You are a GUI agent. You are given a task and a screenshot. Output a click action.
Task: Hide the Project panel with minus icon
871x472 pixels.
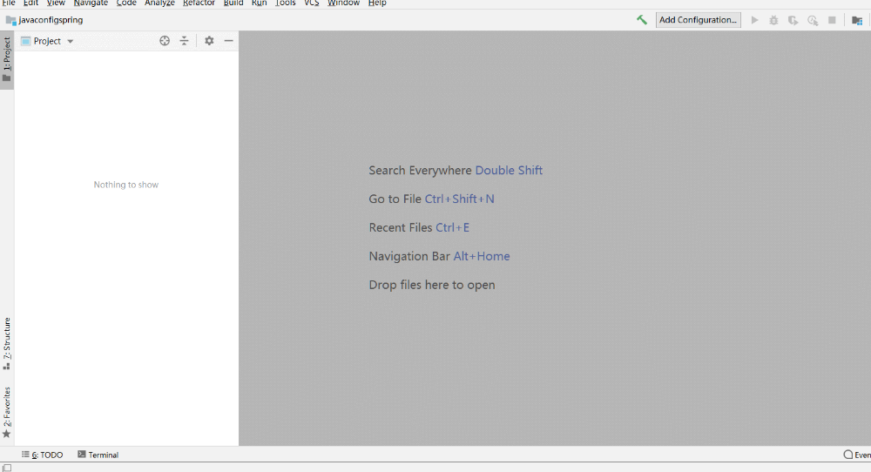(228, 41)
